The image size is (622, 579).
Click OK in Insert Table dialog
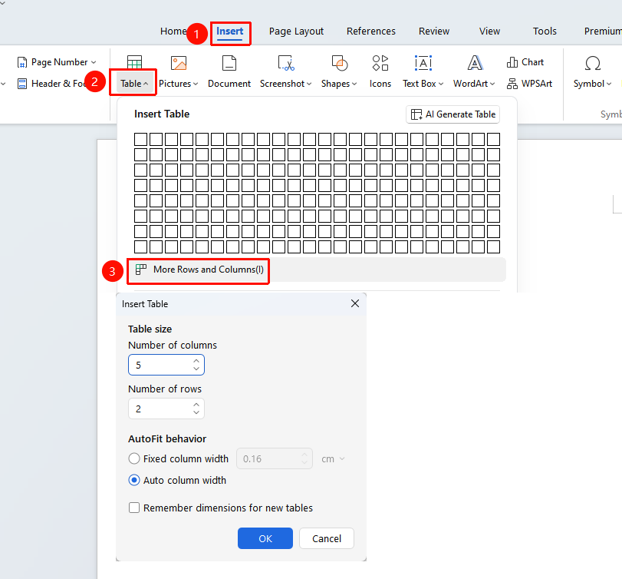pos(265,538)
